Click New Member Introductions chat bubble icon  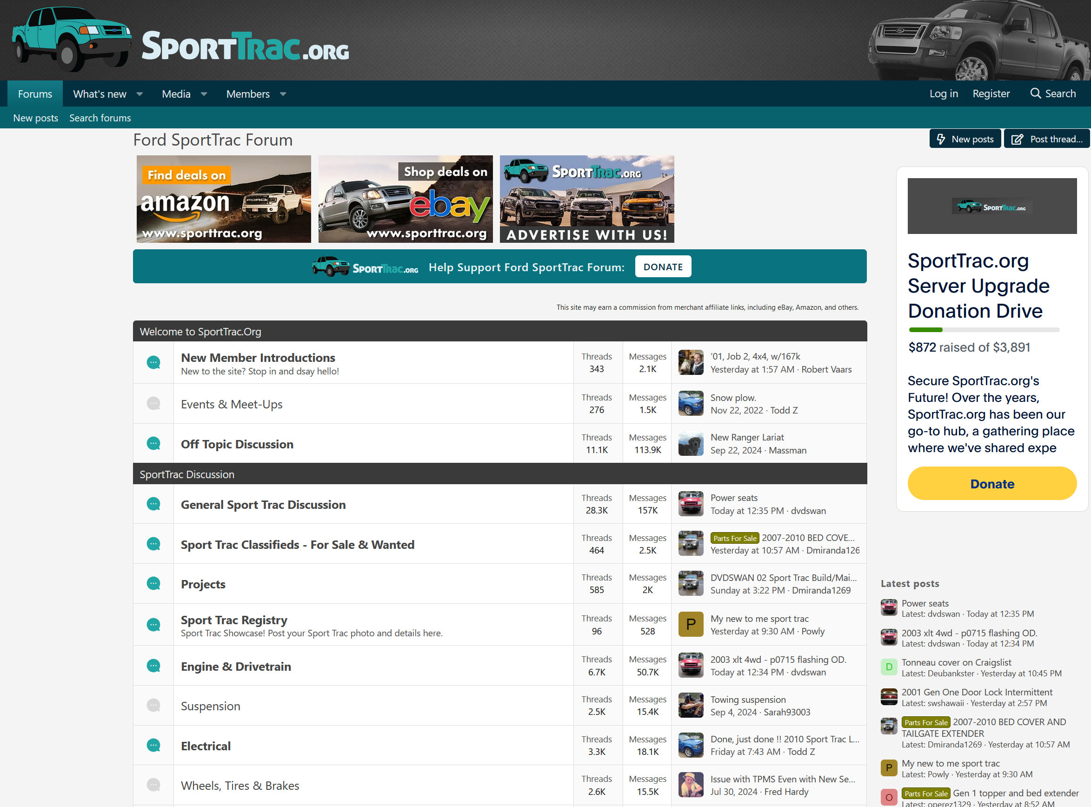tap(153, 362)
